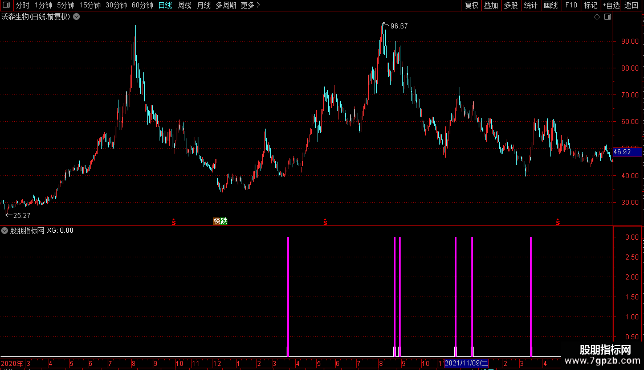Click 返回 to go back
Screen dimensions: 644x370
pyautogui.click(x=631, y=5)
